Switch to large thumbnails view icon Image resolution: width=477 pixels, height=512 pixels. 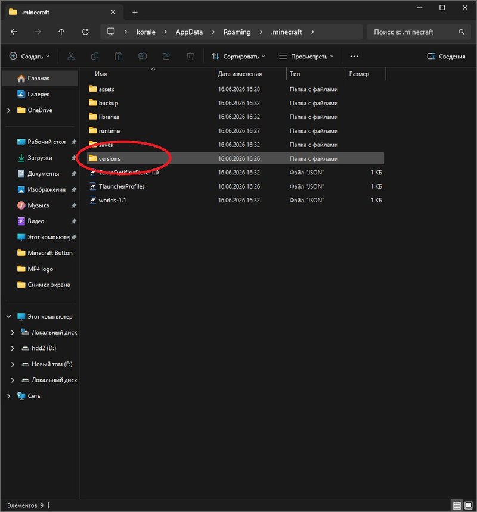[469, 505]
